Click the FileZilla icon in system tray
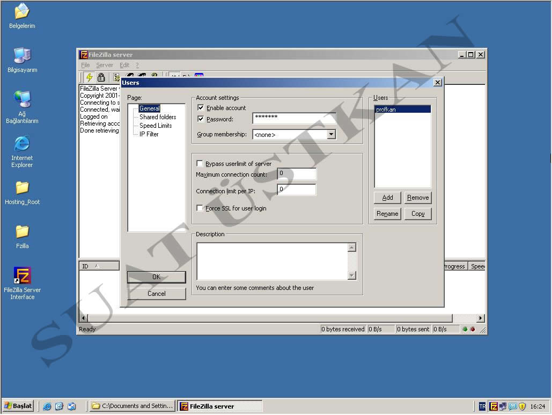 [494, 406]
